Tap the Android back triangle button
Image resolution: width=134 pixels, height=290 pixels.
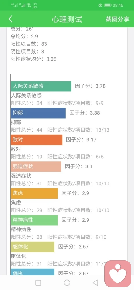pyautogui.click(x=95, y=282)
